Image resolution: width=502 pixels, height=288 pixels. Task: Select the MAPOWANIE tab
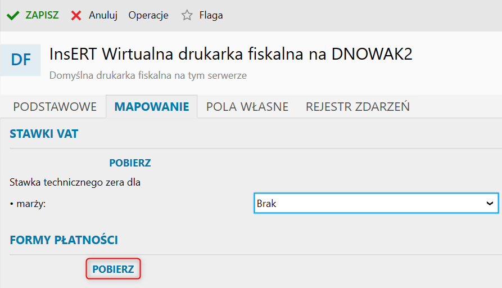click(152, 106)
